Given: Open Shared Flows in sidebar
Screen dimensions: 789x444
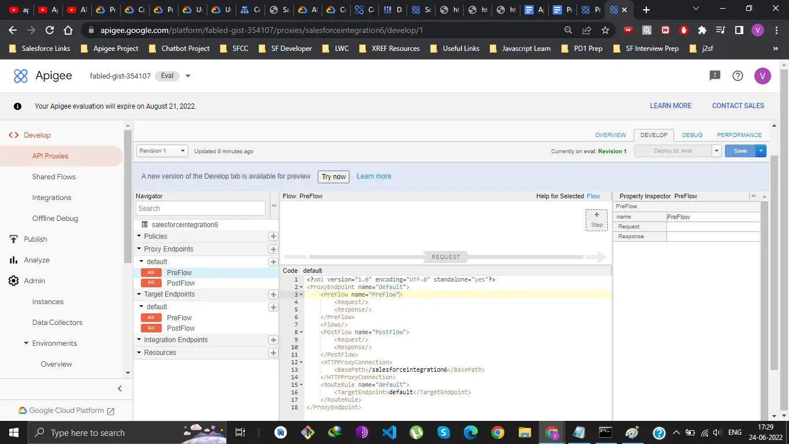Looking at the screenshot, I should (54, 177).
